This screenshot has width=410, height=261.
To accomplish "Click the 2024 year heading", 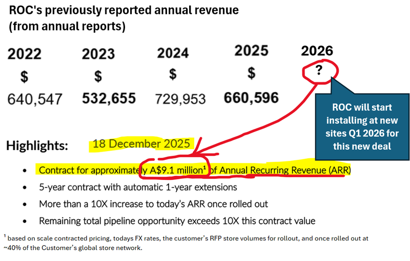I will (x=173, y=53).
